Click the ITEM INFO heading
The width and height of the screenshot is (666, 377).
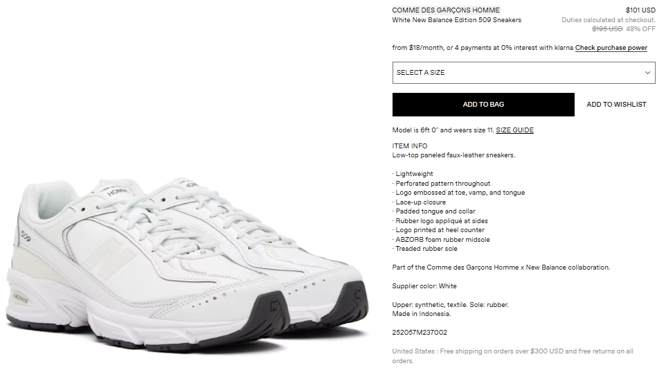409,146
